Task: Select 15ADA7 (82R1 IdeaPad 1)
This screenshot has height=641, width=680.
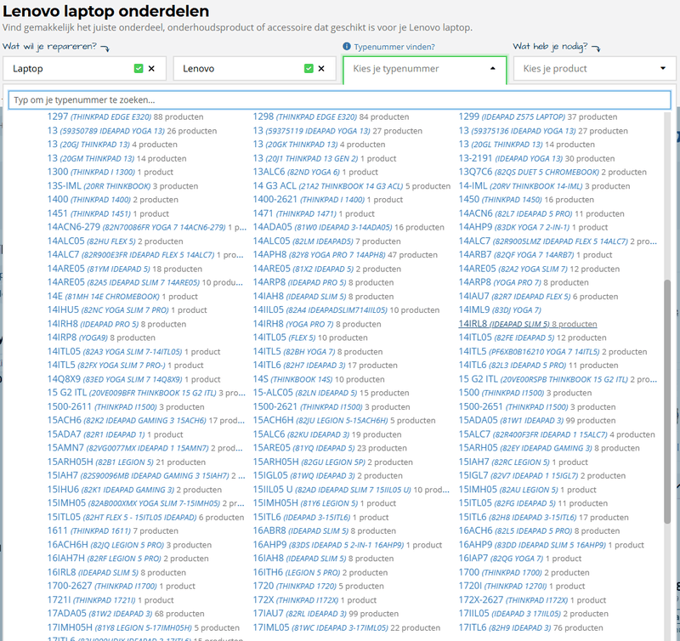Action: 115,434
